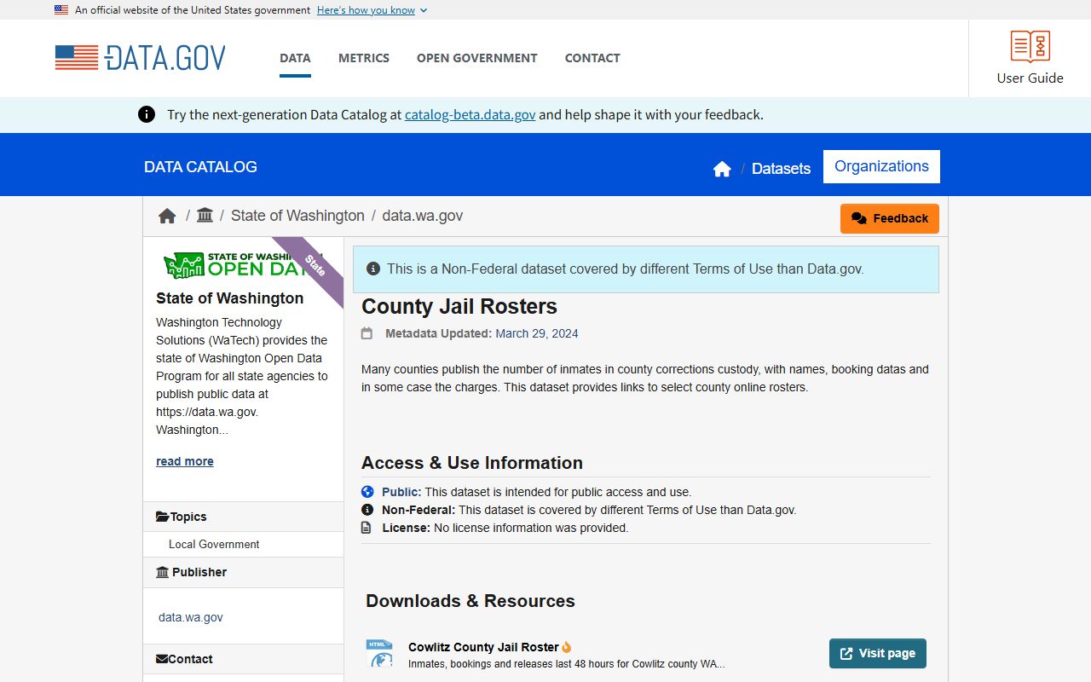
Task: Click breadcrumb home icon
Action: pyautogui.click(x=167, y=216)
